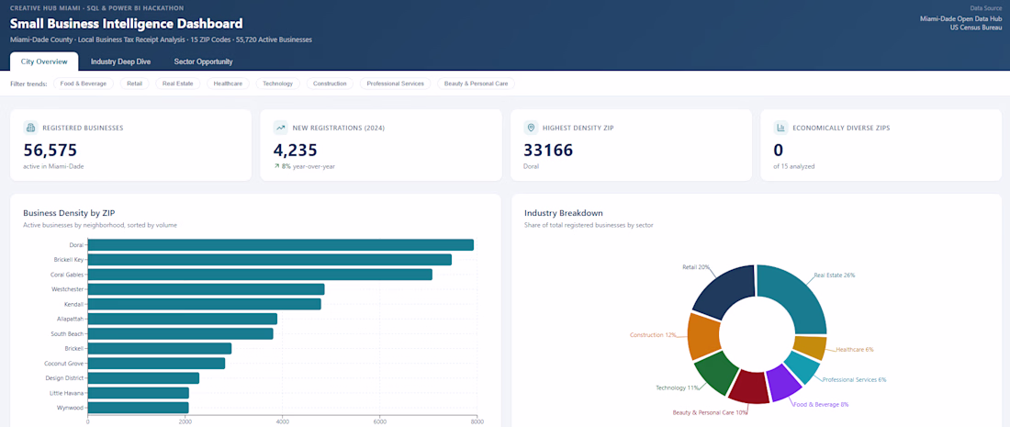Click the orange Construction 12% donut slice
The height and width of the screenshot is (427, 1010).
point(702,335)
